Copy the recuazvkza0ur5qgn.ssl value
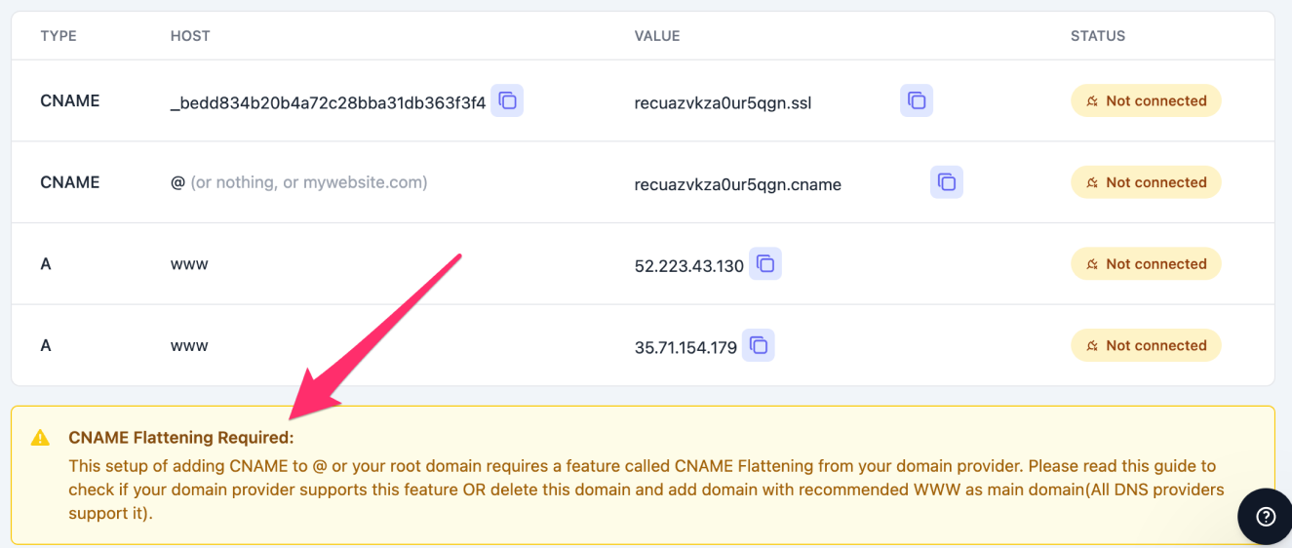 click(x=917, y=100)
